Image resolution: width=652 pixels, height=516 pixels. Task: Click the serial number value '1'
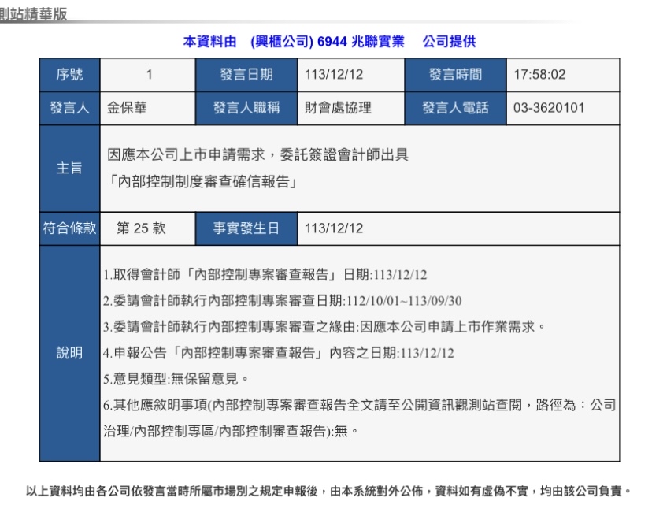coord(149,75)
